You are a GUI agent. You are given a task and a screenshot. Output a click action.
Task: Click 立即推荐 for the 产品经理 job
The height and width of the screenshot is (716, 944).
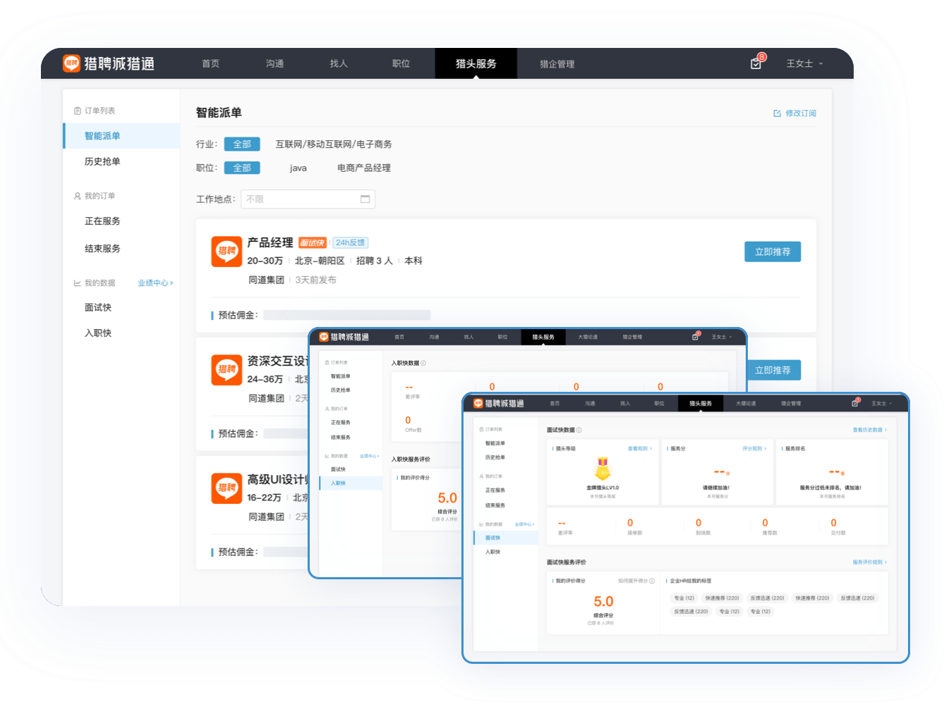pos(772,252)
